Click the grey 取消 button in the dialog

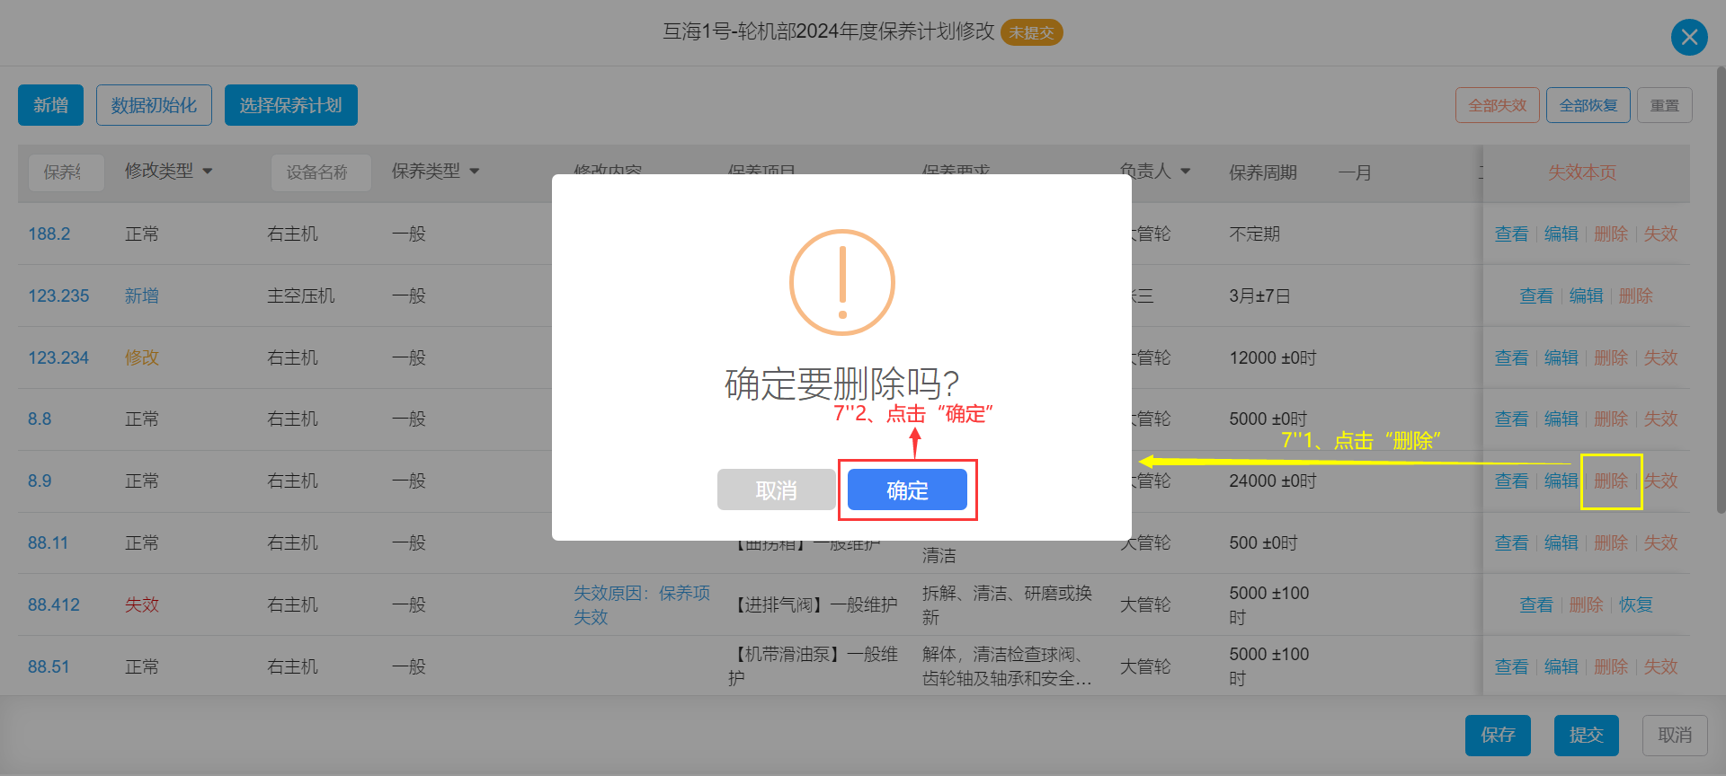(x=777, y=489)
